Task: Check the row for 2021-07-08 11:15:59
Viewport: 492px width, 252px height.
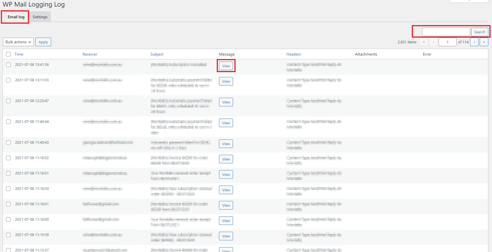Action: (x=8, y=235)
